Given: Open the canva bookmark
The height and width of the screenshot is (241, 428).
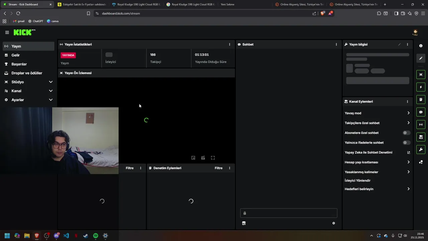Looking at the screenshot, I should (53, 21).
